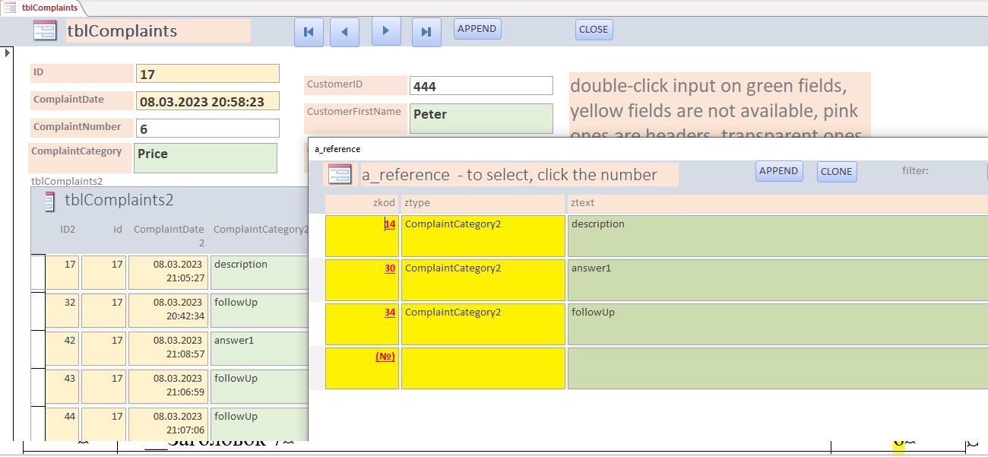
Task: Select the row selector for ID2 32
Action: coord(37,312)
